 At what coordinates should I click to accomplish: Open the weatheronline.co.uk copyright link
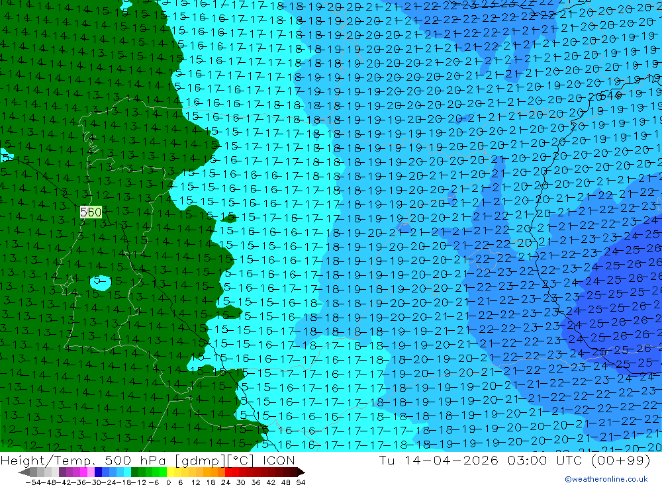point(606,478)
